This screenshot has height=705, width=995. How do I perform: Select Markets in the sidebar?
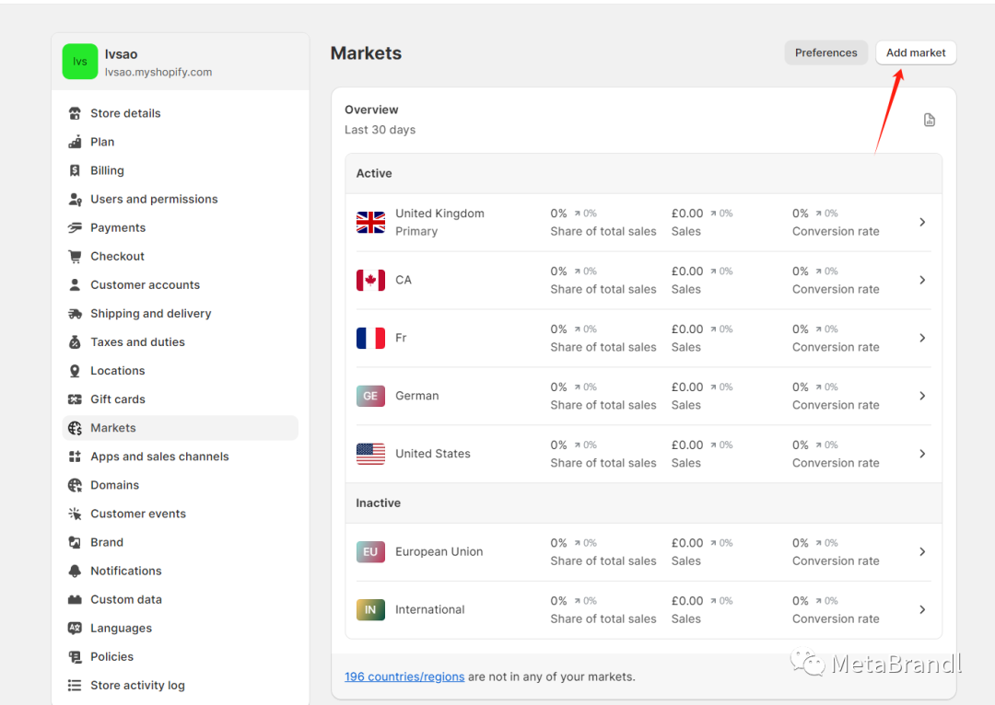click(181, 428)
